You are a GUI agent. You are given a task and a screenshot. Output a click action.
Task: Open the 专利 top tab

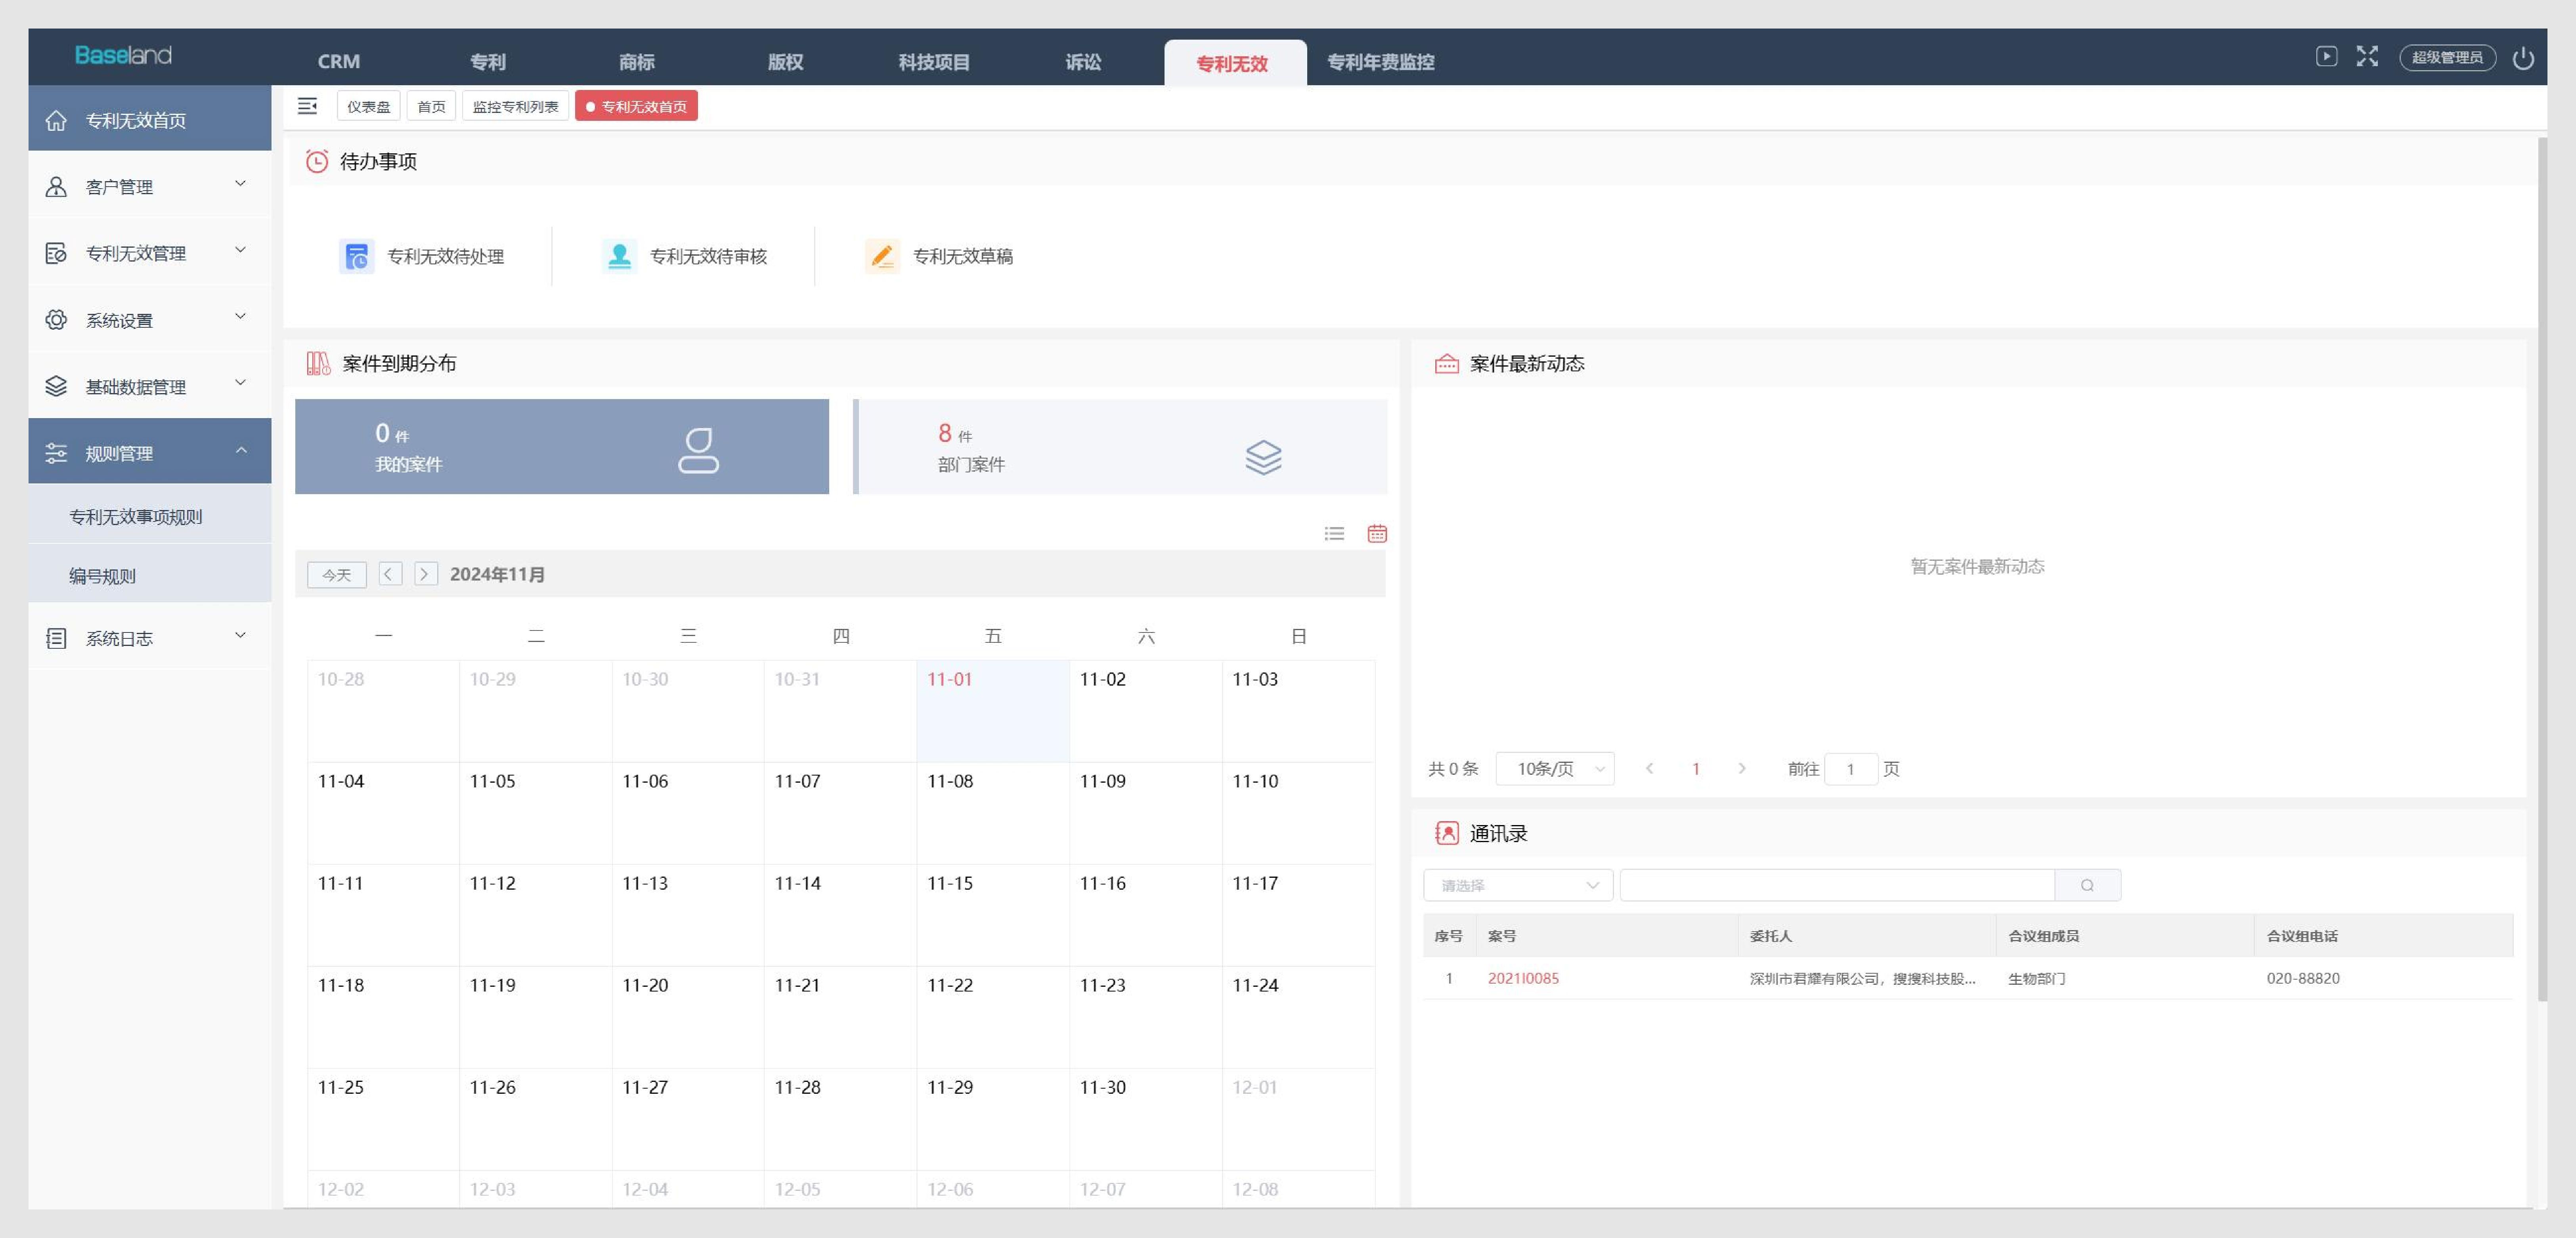click(487, 62)
